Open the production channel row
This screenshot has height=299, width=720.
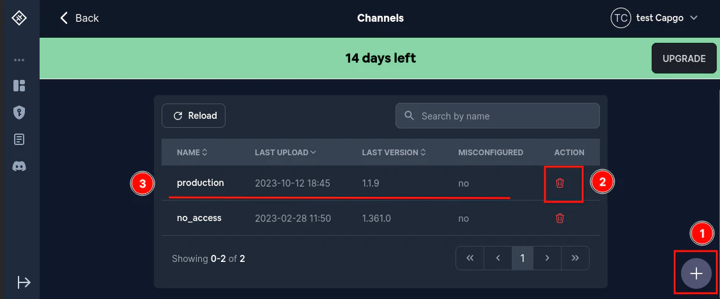point(201,183)
